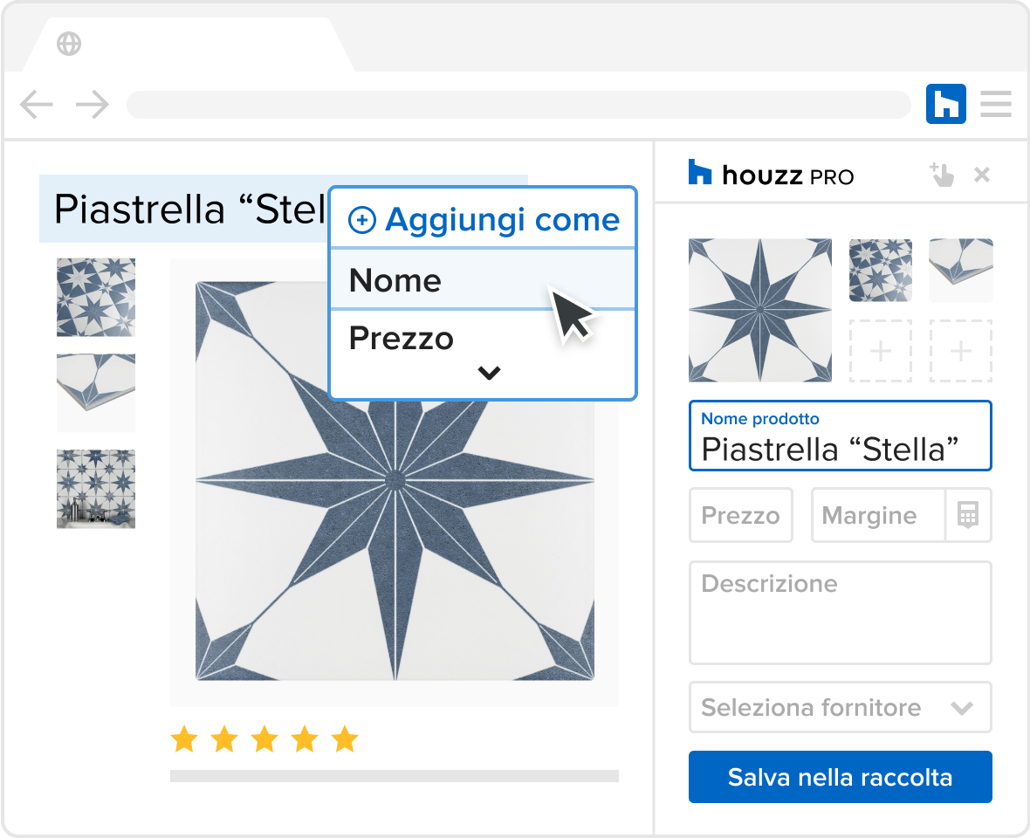
Task: Click the plus icon beside Aggiungi come
Action: [362, 220]
